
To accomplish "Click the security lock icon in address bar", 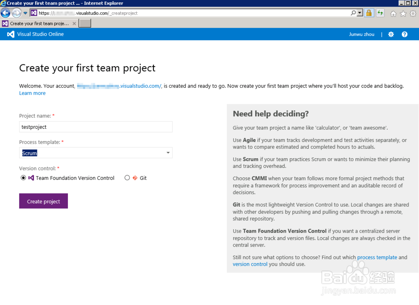I will [x=369, y=13].
